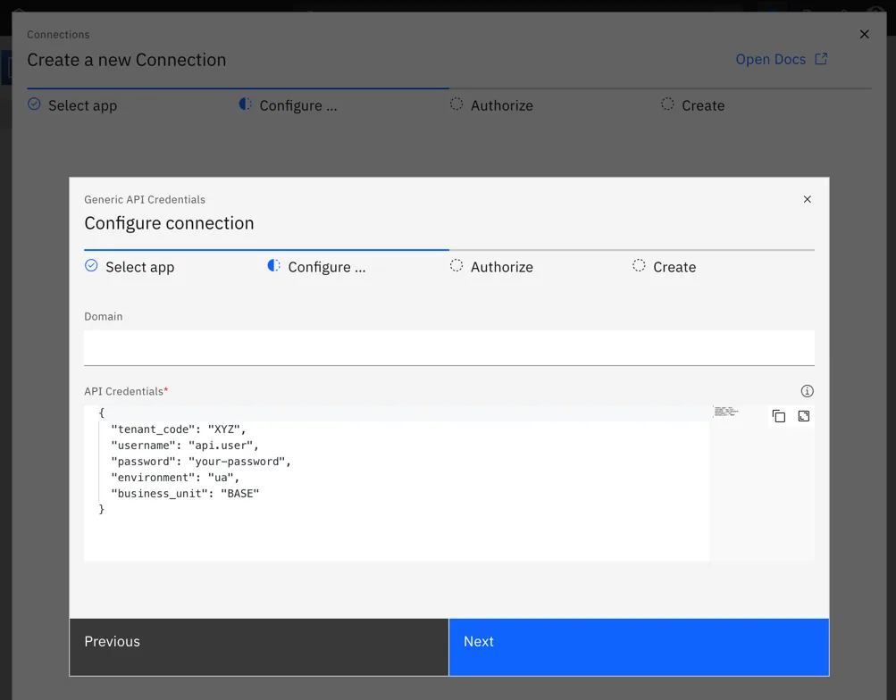Show the API Credentials info tooltip
The image size is (896, 700).
(x=807, y=391)
